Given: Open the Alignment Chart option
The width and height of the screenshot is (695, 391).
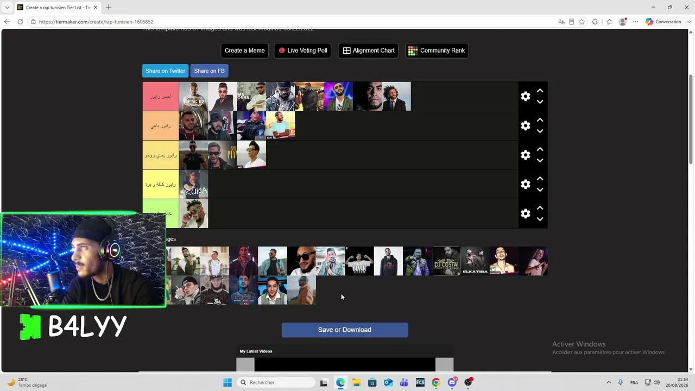Looking at the screenshot, I should (x=369, y=51).
